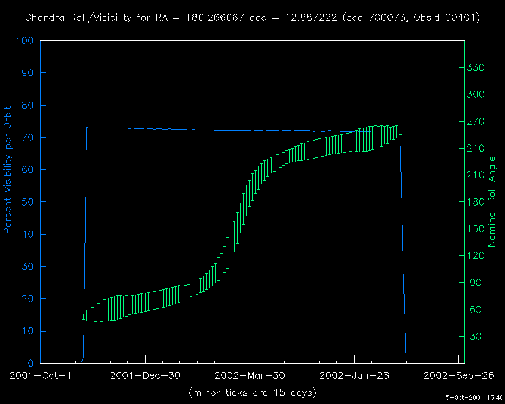Click the 2002-Jun-28 date label

354,375
